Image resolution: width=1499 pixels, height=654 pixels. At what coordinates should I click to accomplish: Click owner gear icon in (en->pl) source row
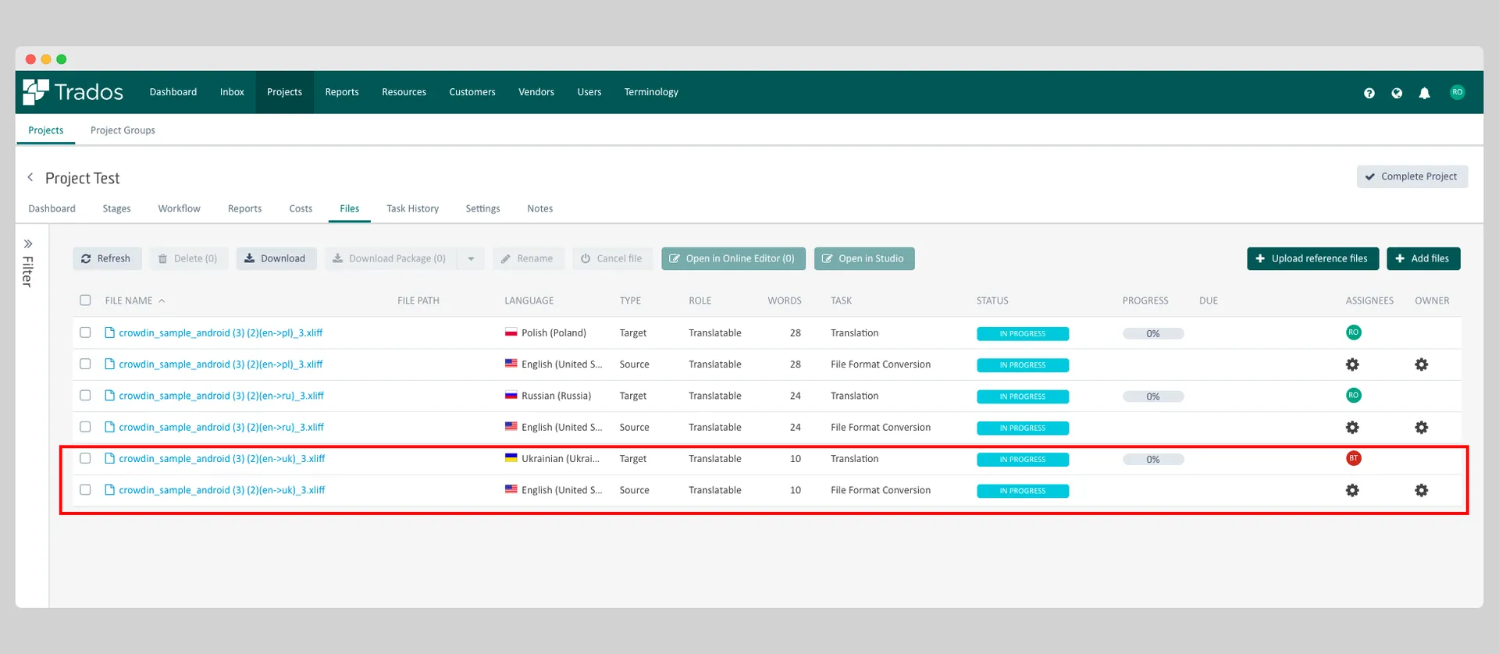tap(1422, 364)
